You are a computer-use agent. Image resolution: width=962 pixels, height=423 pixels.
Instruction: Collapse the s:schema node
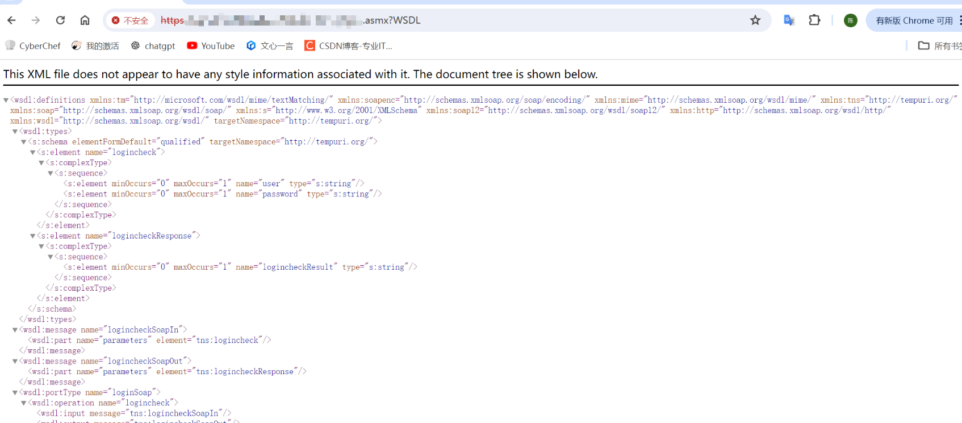pyautogui.click(x=23, y=142)
